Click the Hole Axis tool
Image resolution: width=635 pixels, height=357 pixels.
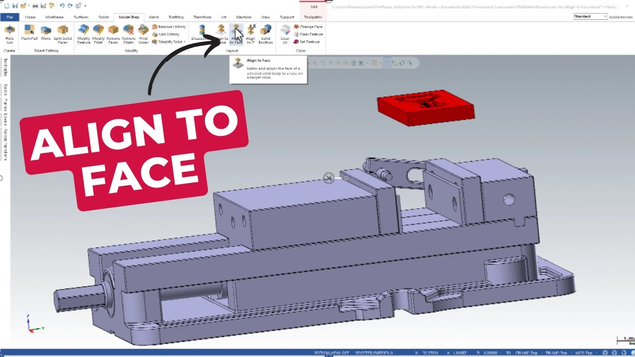click(9, 34)
